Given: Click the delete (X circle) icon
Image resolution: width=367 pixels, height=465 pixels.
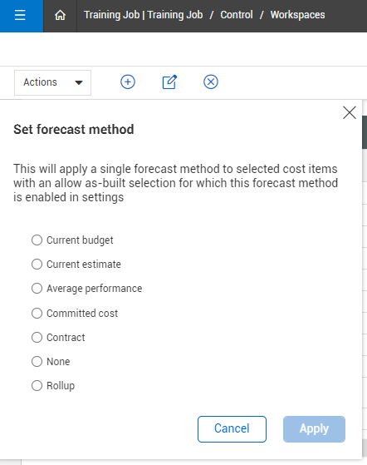Looking at the screenshot, I should click(x=211, y=82).
